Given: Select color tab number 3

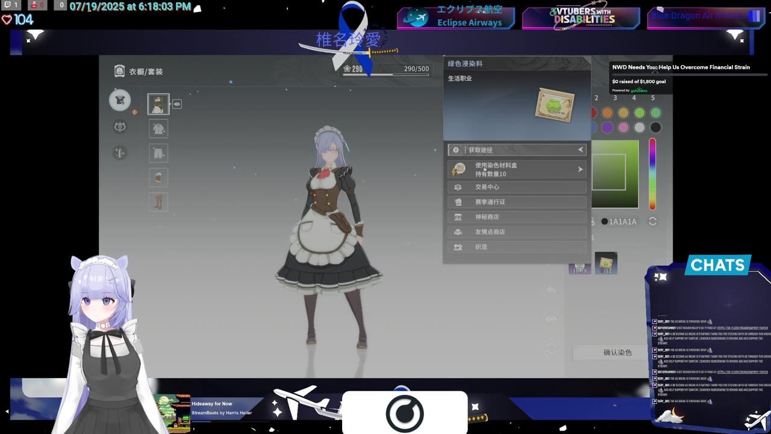Looking at the screenshot, I should tap(615, 98).
